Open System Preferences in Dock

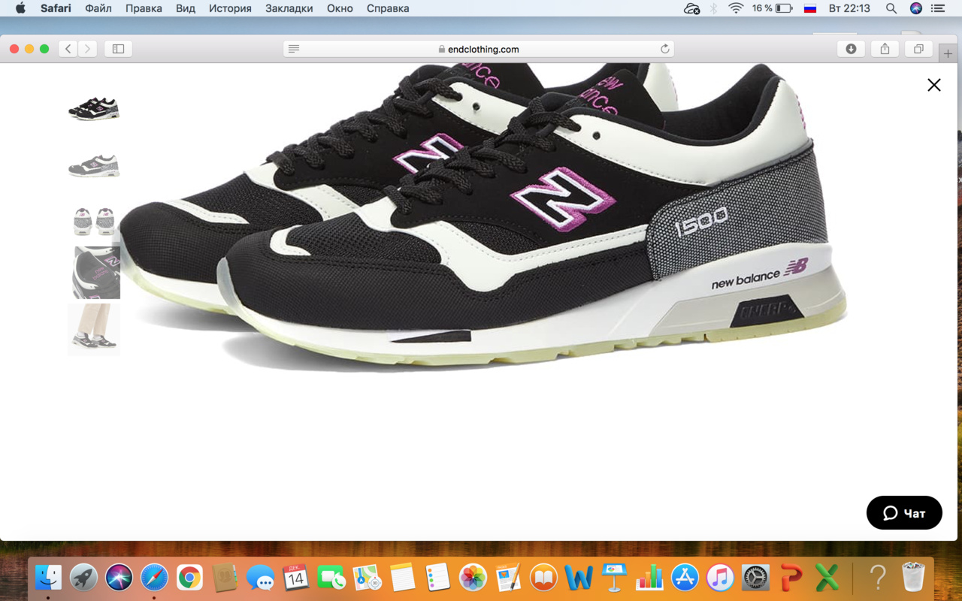(x=756, y=577)
